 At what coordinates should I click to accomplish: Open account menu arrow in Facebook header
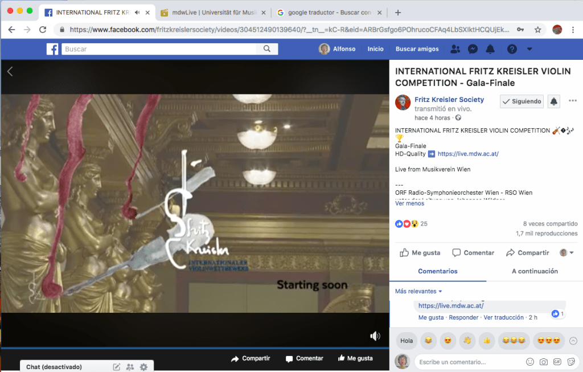click(529, 49)
